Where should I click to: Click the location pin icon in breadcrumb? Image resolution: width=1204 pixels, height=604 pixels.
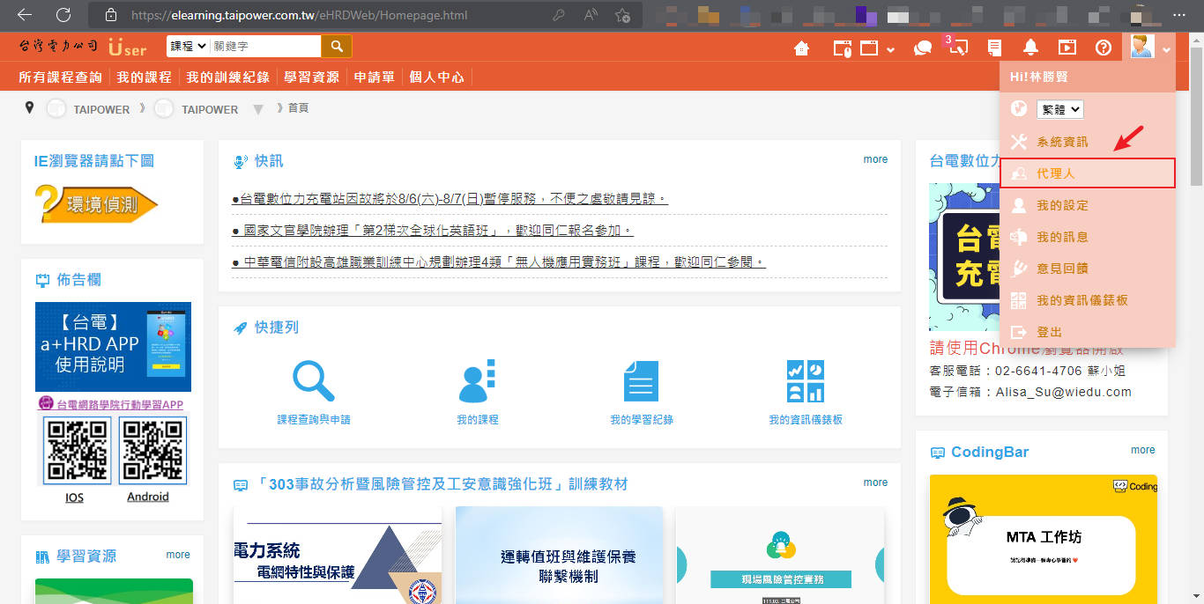coord(30,108)
